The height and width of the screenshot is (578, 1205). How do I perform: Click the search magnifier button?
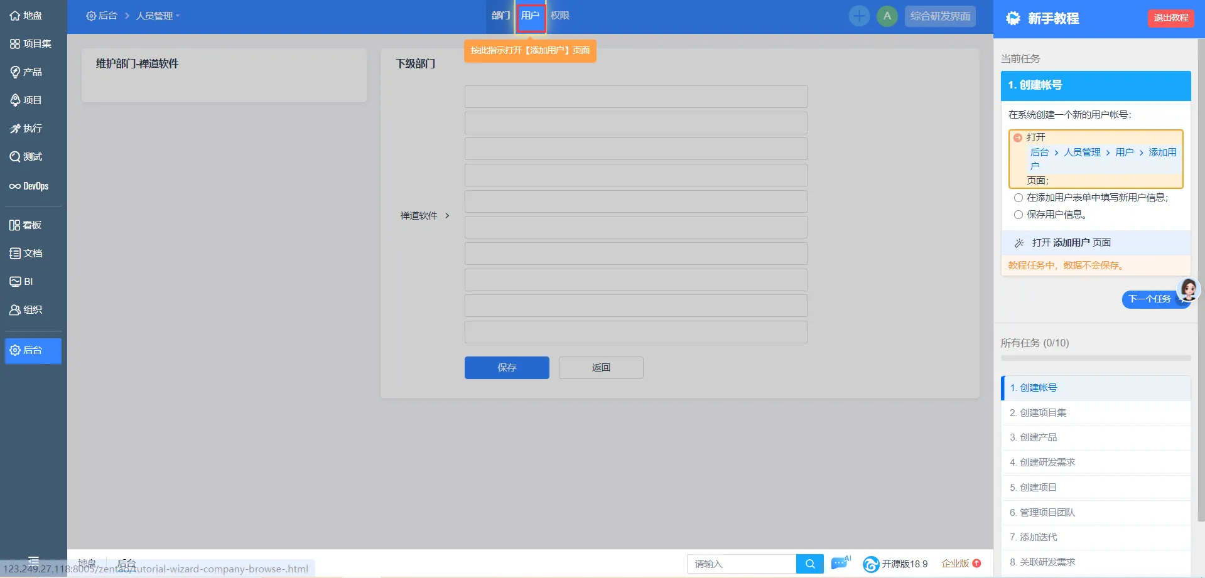pyautogui.click(x=810, y=564)
